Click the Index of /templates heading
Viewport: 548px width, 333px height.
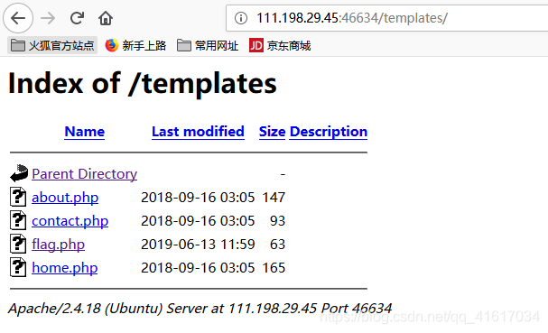tap(143, 84)
